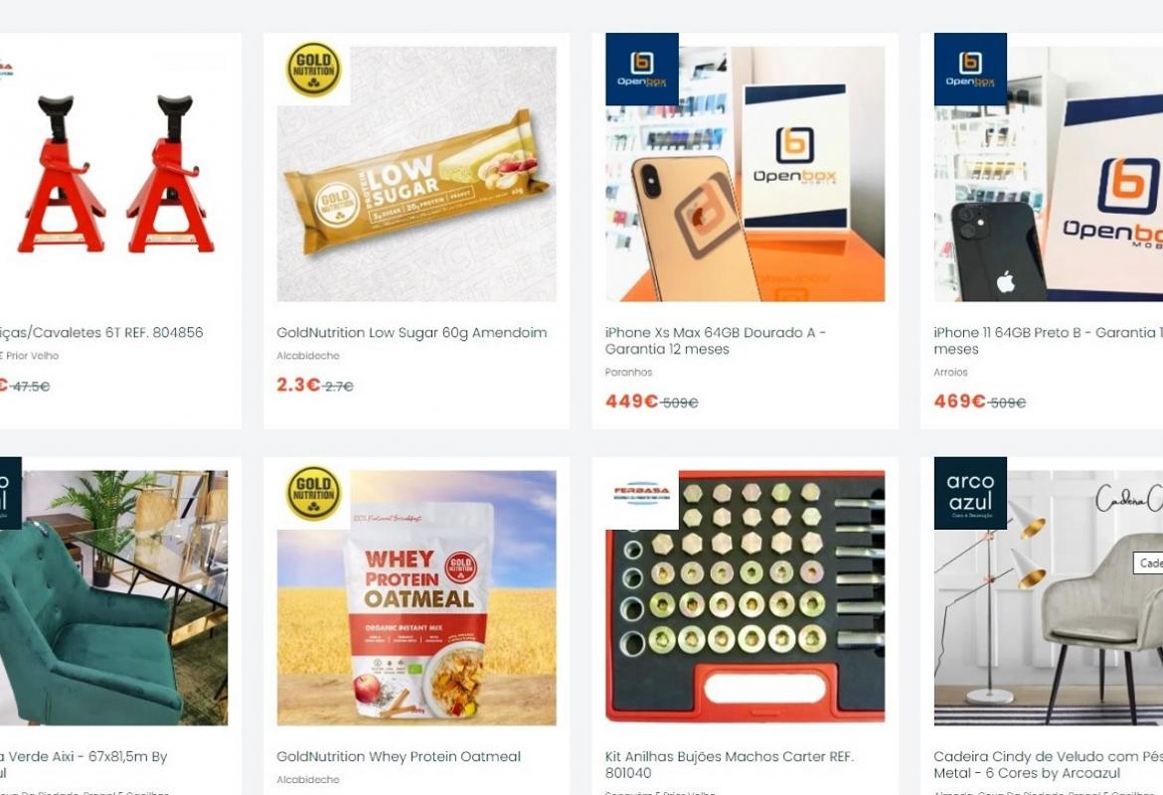
Task: Click the arco azul logo on Cadeira Cindy card
Action: tap(970, 493)
